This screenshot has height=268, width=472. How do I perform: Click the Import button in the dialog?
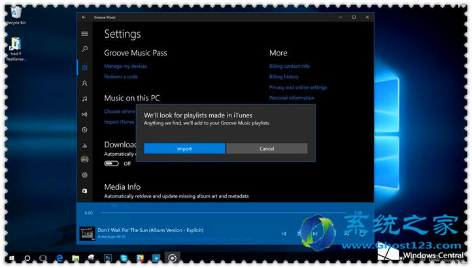(184, 149)
